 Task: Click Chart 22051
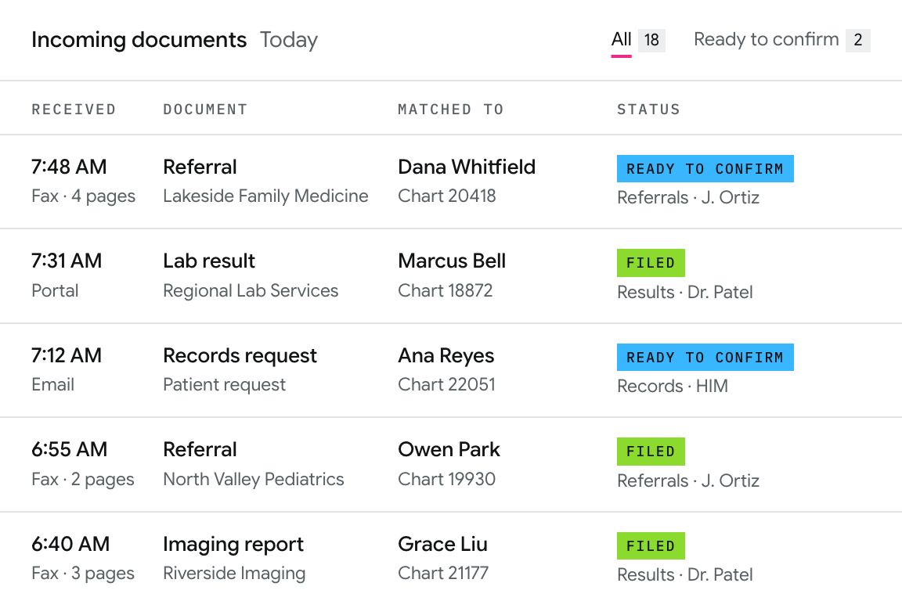[446, 384]
